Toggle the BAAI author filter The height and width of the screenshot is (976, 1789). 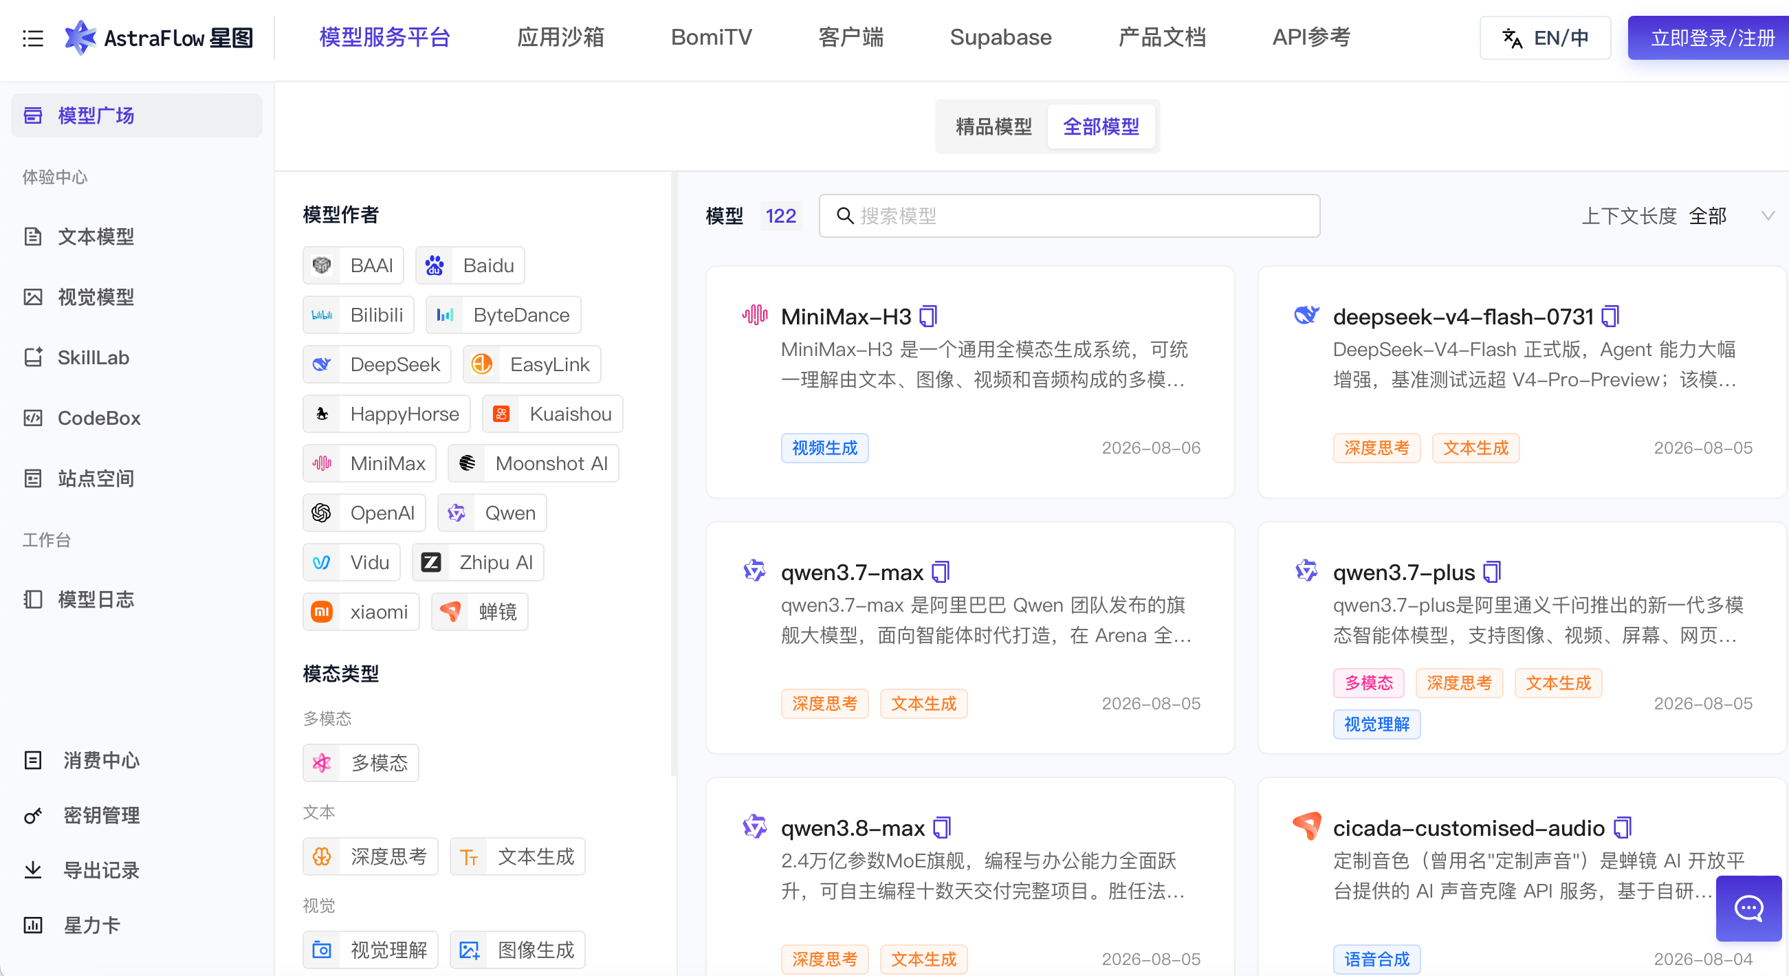pos(353,265)
